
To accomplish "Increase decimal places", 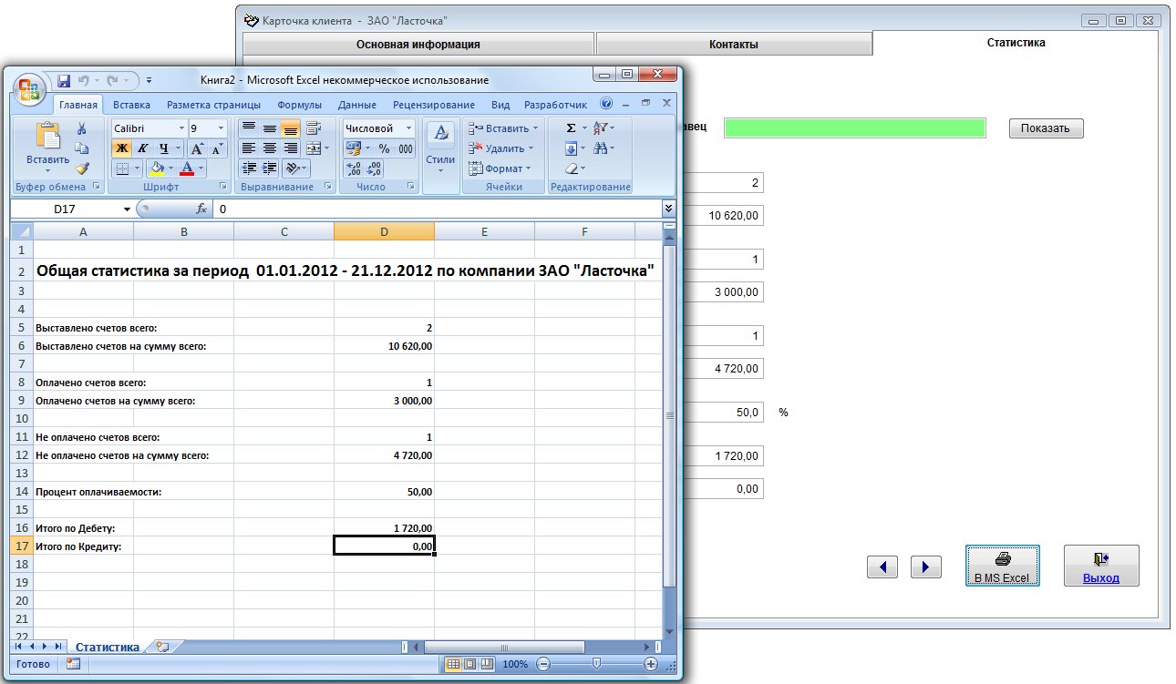I will tap(354, 168).
